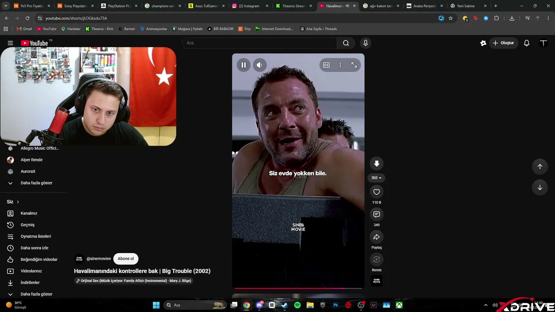This screenshot has width=555, height=312.
Task: Pause the Short video
Action: pyautogui.click(x=244, y=65)
